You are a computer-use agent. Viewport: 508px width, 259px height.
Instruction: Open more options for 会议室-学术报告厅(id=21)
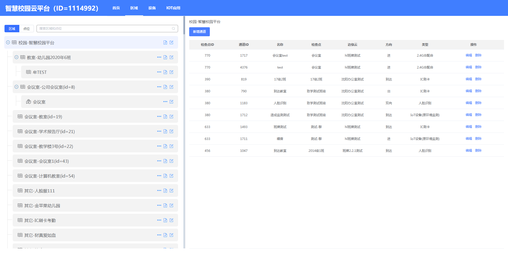point(159,131)
